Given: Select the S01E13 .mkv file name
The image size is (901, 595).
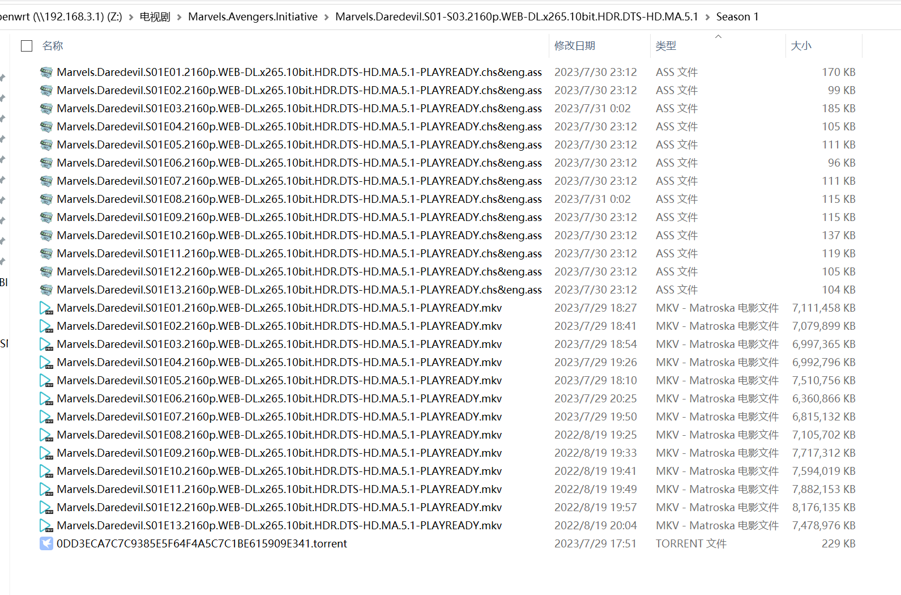Looking at the screenshot, I should point(279,525).
